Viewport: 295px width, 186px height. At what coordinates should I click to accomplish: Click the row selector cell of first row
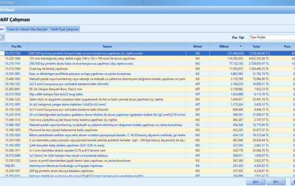tap(2, 54)
